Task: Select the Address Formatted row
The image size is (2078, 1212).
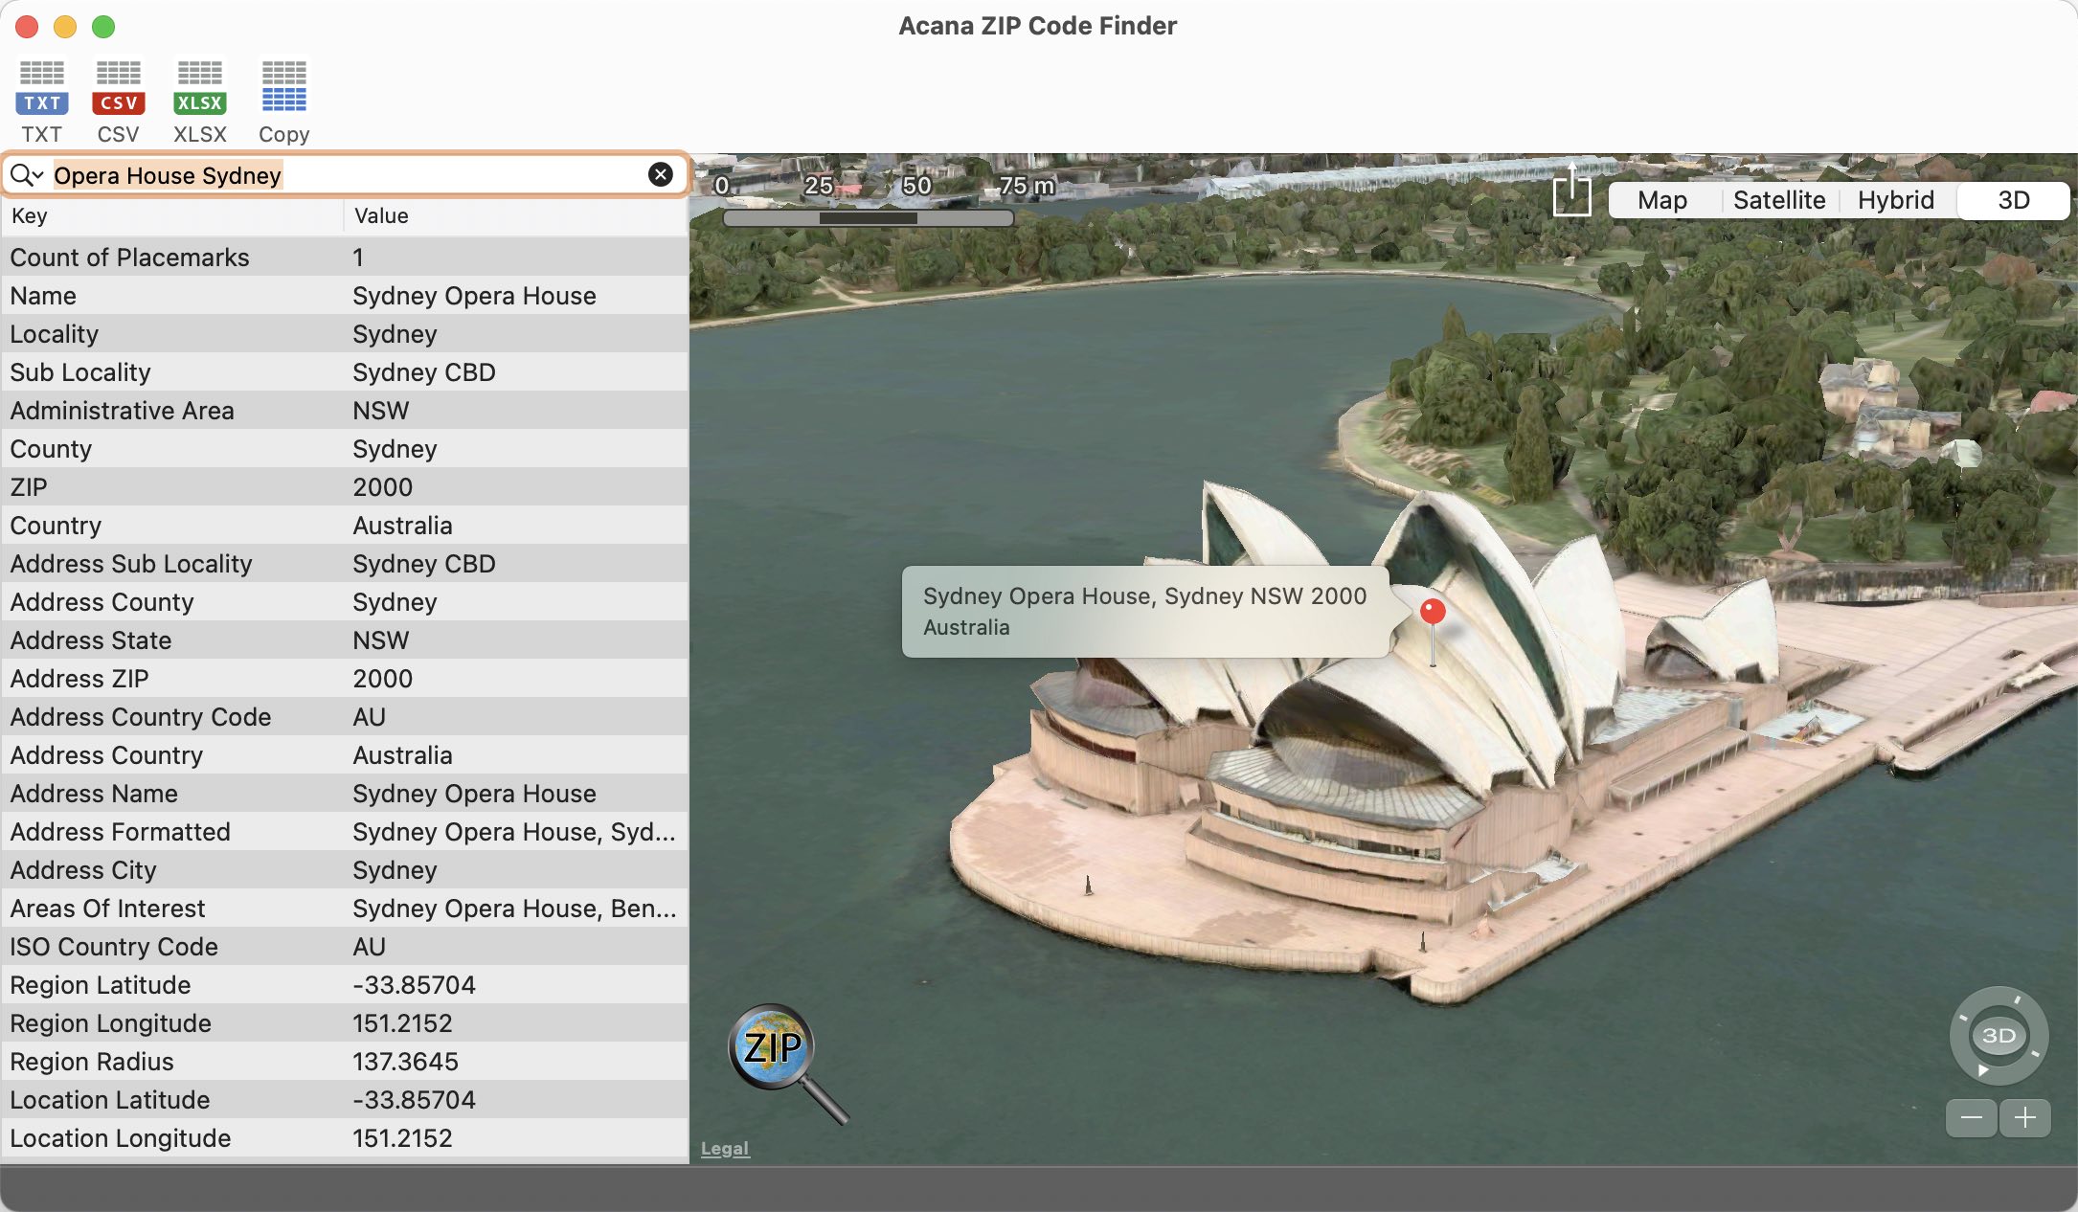Action: pos(345,832)
